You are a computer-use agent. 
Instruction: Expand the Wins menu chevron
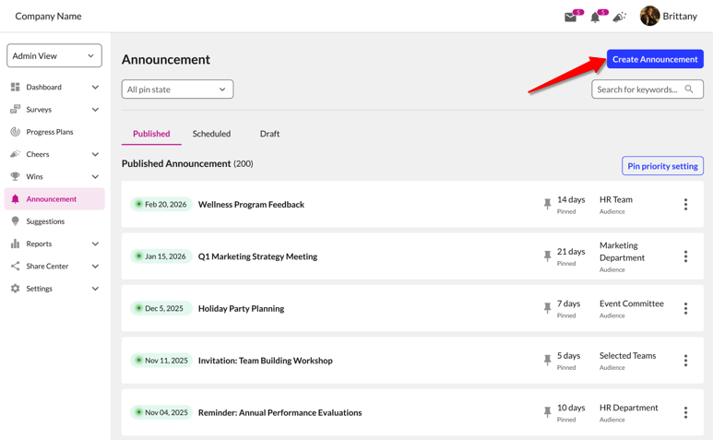[x=95, y=176]
